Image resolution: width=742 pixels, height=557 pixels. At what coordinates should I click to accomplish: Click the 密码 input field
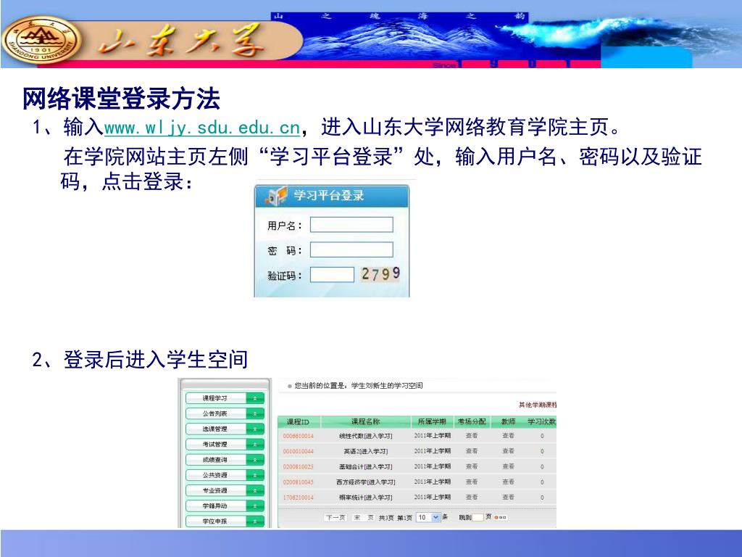click(351, 249)
